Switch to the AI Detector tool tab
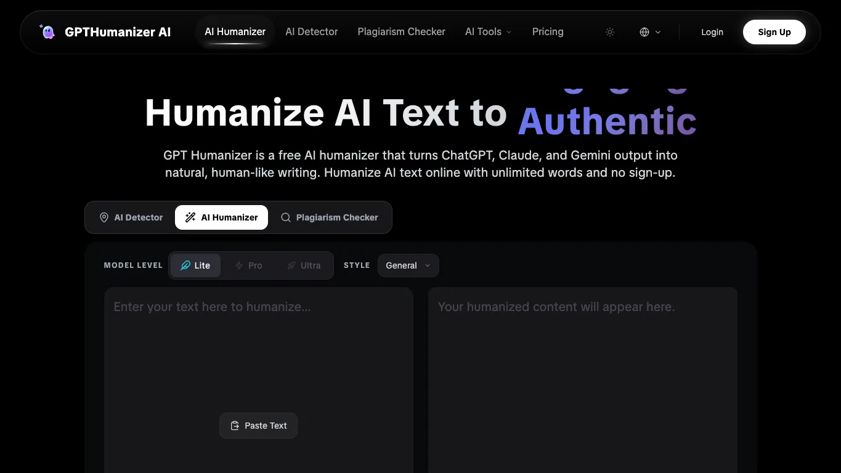This screenshot has height=473, width=841. 131,217
